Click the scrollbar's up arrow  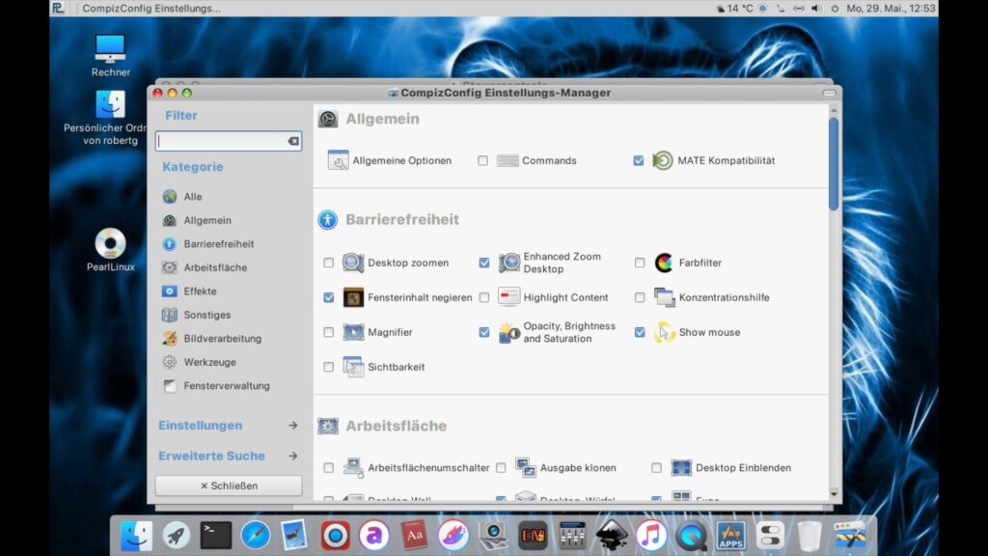pyautogui.click(x=834, y=110)
